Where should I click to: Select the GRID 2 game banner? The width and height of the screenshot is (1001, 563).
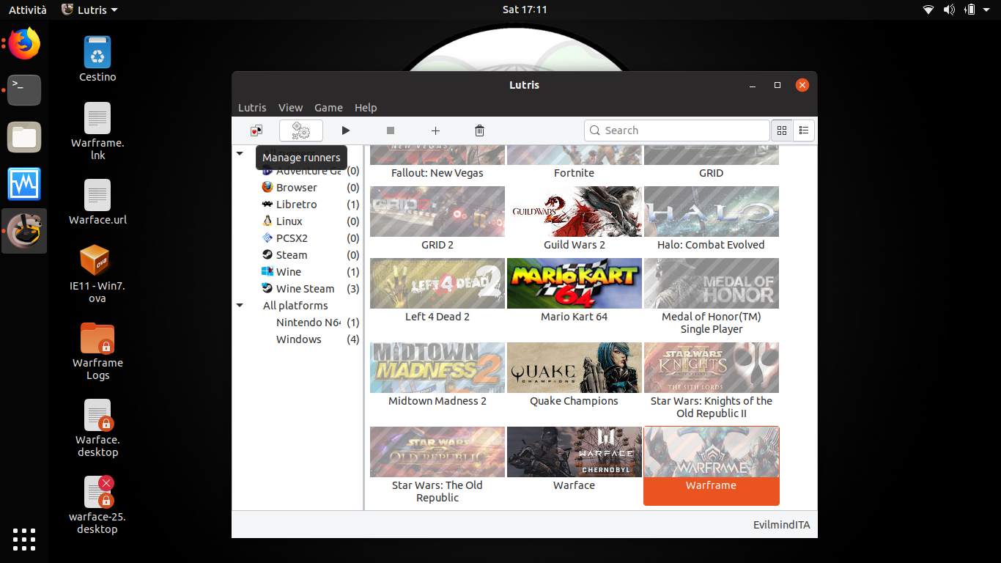click(437, 211)
